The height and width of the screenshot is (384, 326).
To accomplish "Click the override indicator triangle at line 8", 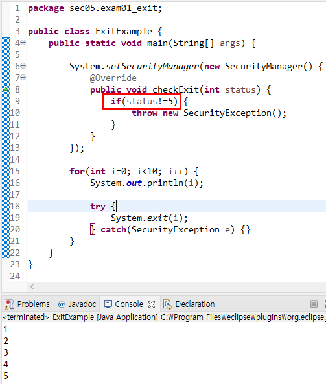I will point(6,89).
